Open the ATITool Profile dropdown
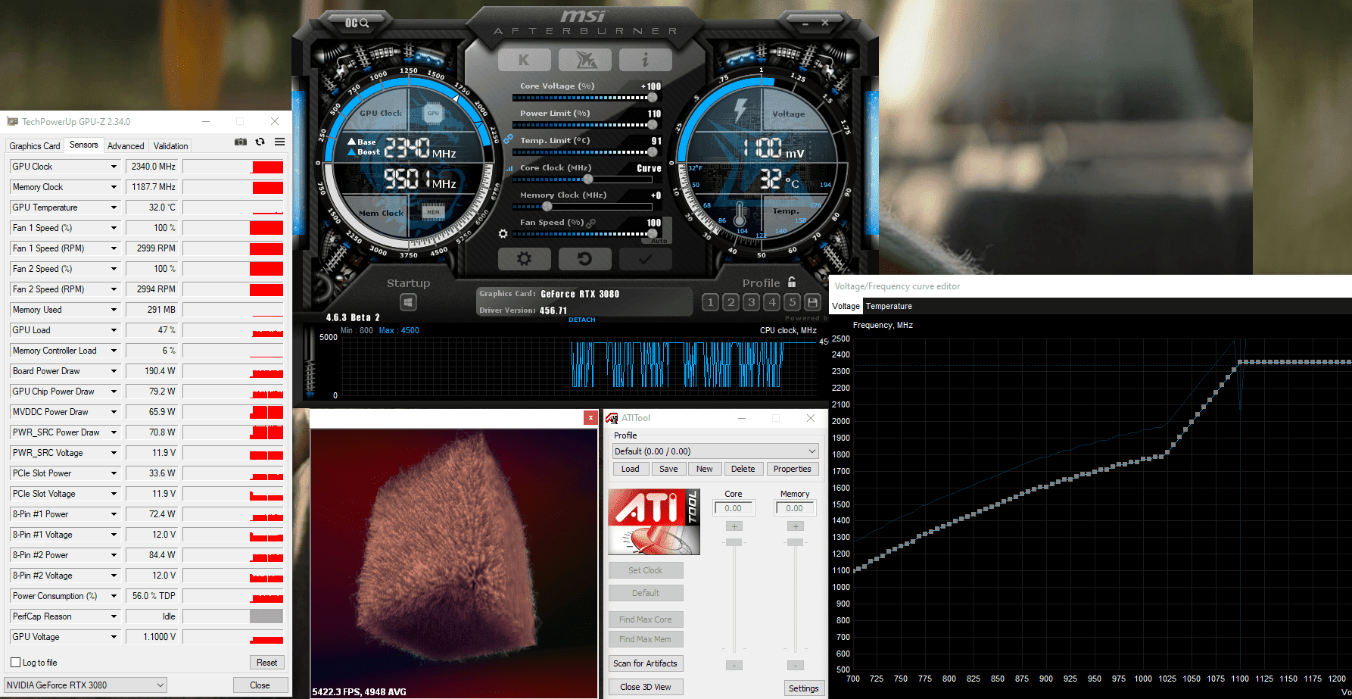Viewport: 1352px width, 699px height. (715, 451)
